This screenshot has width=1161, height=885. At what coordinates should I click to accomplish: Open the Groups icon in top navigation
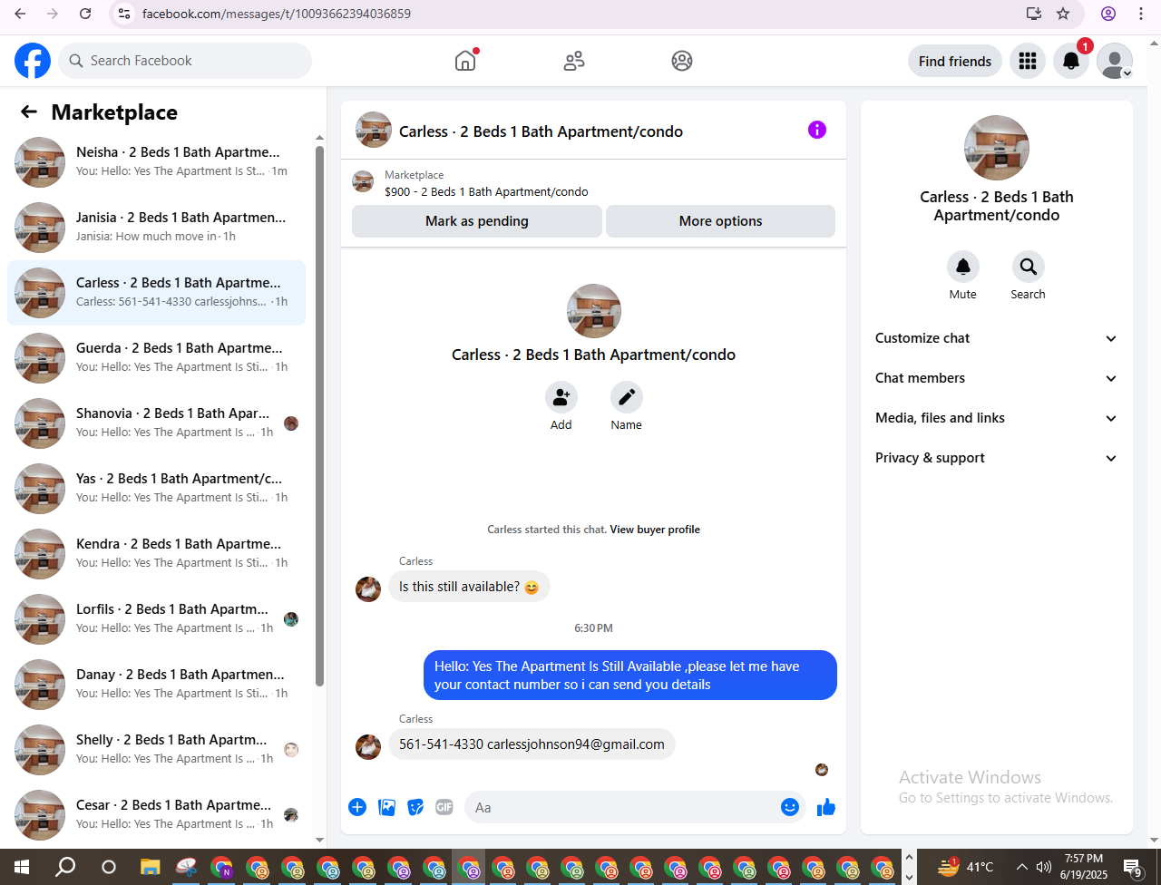click(682, 61)
